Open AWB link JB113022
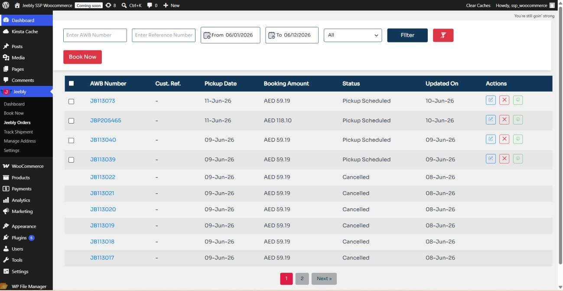The width and height of the screenshot is (563, 291). tap(103, 177)
